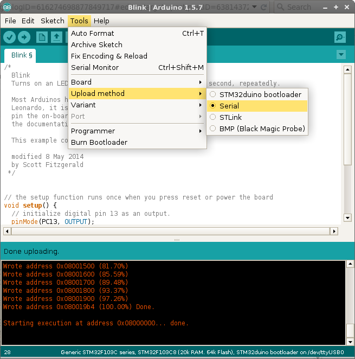
Task: Expand the Upload method submenu
Action: click(x=137, y=93)
